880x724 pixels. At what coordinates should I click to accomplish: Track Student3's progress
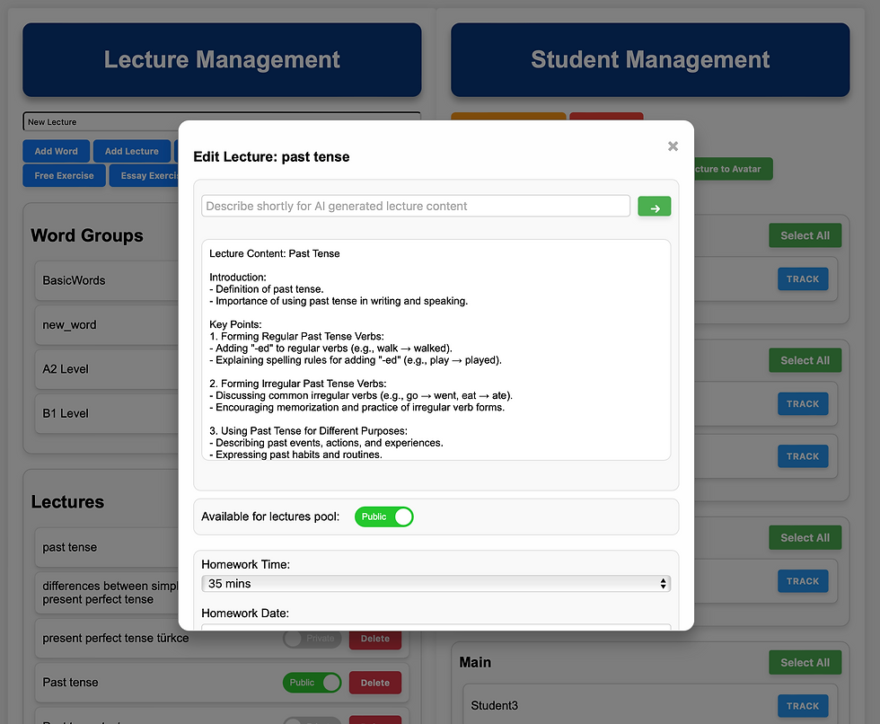pyautogui.click(x=802, y=706)
